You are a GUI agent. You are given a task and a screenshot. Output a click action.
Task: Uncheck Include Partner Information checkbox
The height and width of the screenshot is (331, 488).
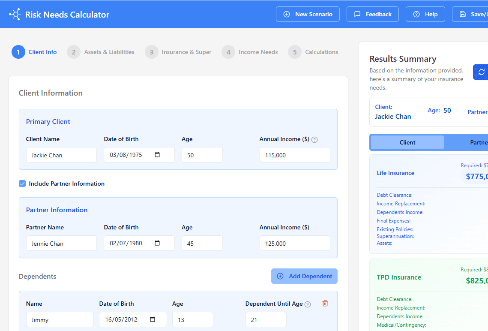pyautogui.click(x=22, y=184)
